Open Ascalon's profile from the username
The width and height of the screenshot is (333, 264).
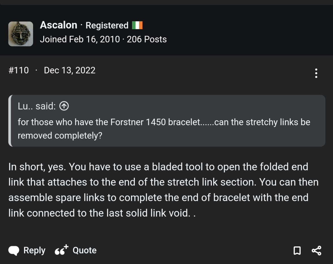point(59,25)
